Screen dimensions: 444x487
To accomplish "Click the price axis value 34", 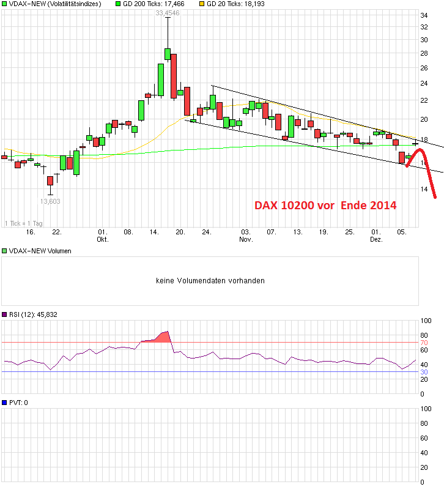I will click(424, 15).
